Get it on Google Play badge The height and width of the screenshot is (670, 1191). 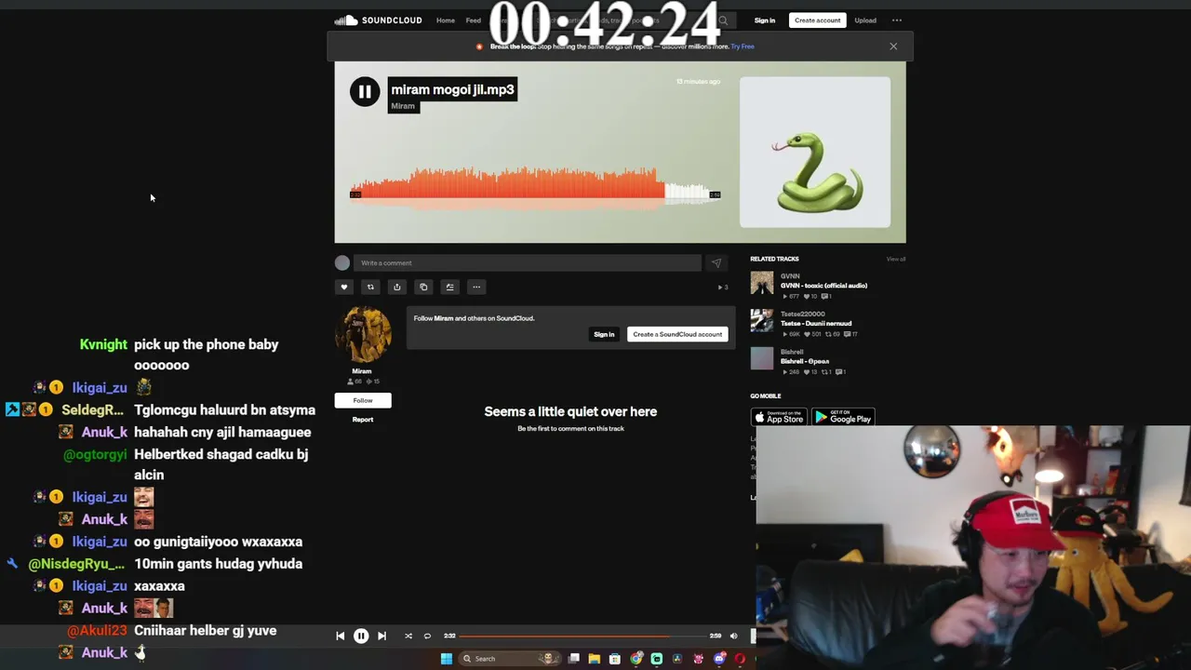843,417
